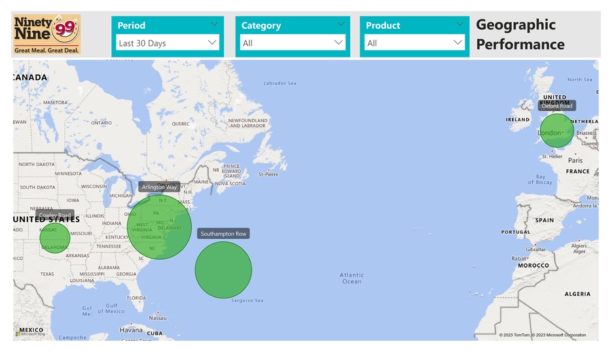The width and height of the screenshot is (612, 354).
Task: Click the Cowley Road data label
Action: point(55,215)
